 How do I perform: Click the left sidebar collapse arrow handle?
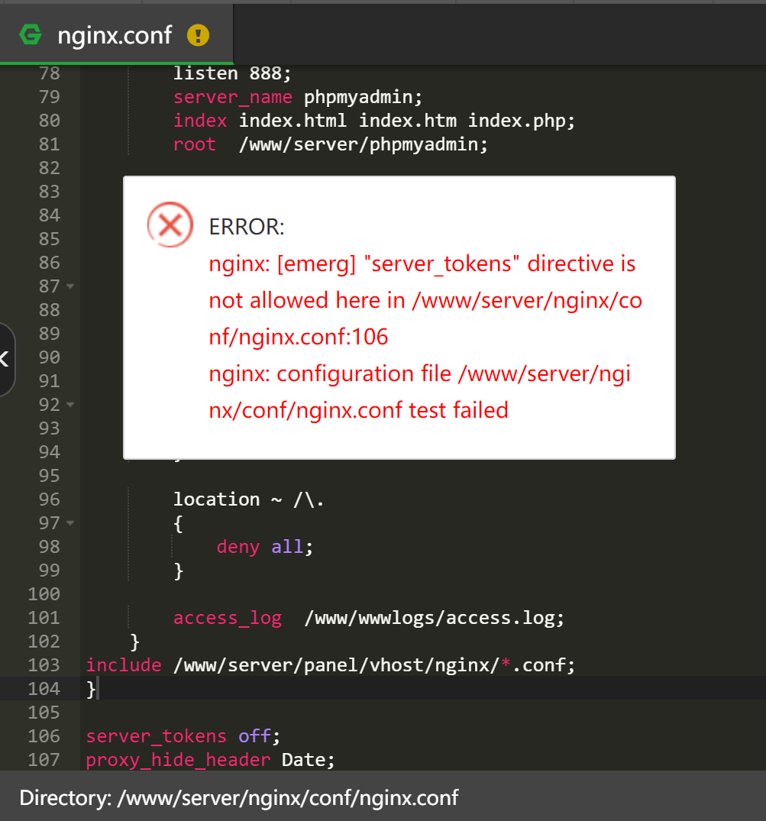(5, 358)
